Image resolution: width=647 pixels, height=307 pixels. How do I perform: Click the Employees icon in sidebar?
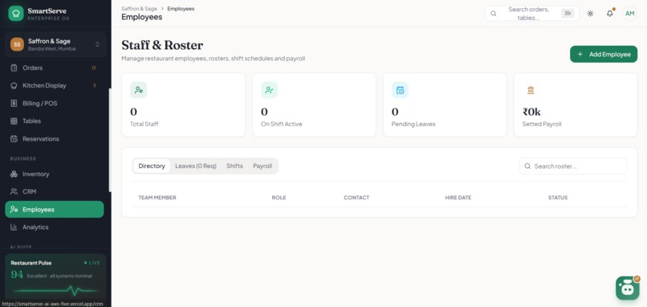(14, 210)
